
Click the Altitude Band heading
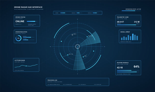[x=20, y=60]
